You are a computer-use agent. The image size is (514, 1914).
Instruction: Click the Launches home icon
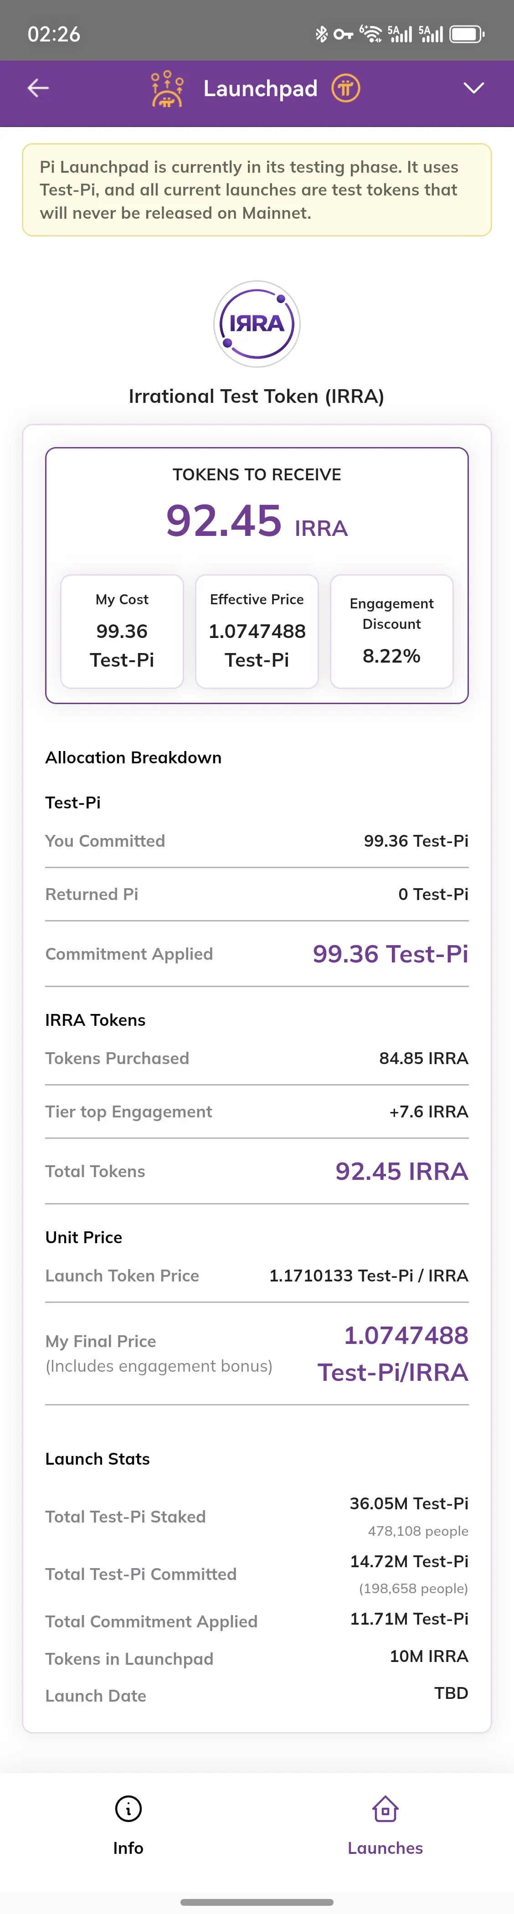385,1808
